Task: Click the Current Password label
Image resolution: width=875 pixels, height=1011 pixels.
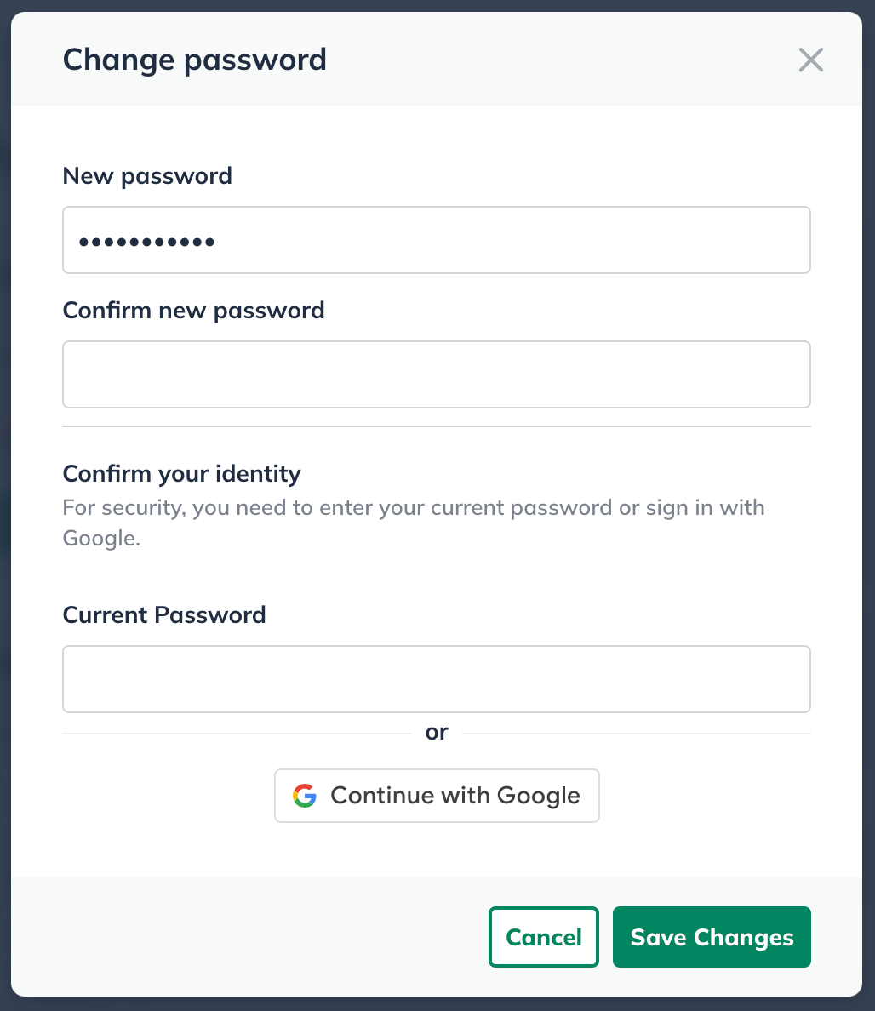Action: [164, 614]
